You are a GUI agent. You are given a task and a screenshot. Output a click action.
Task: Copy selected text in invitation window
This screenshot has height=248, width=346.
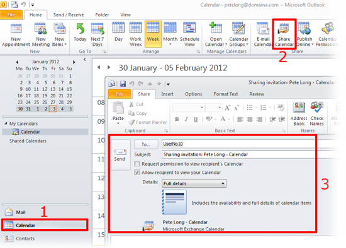pos(138,113)
